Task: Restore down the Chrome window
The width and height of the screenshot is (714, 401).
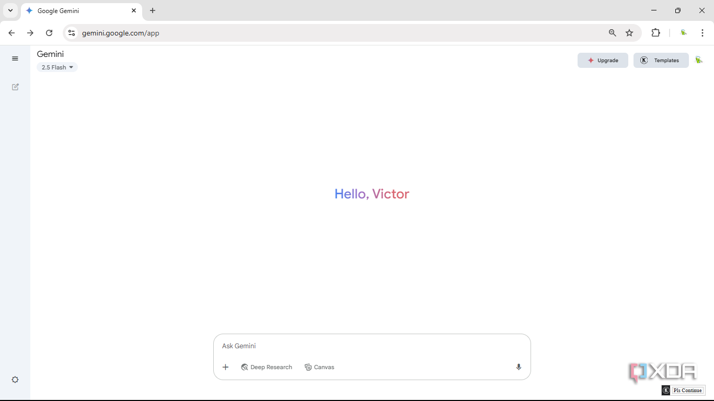Action: click(678, 10)
